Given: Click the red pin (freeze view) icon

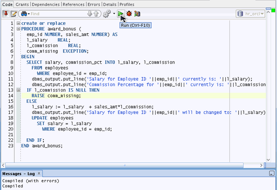Looking at the screenshot, I should 6,14.
